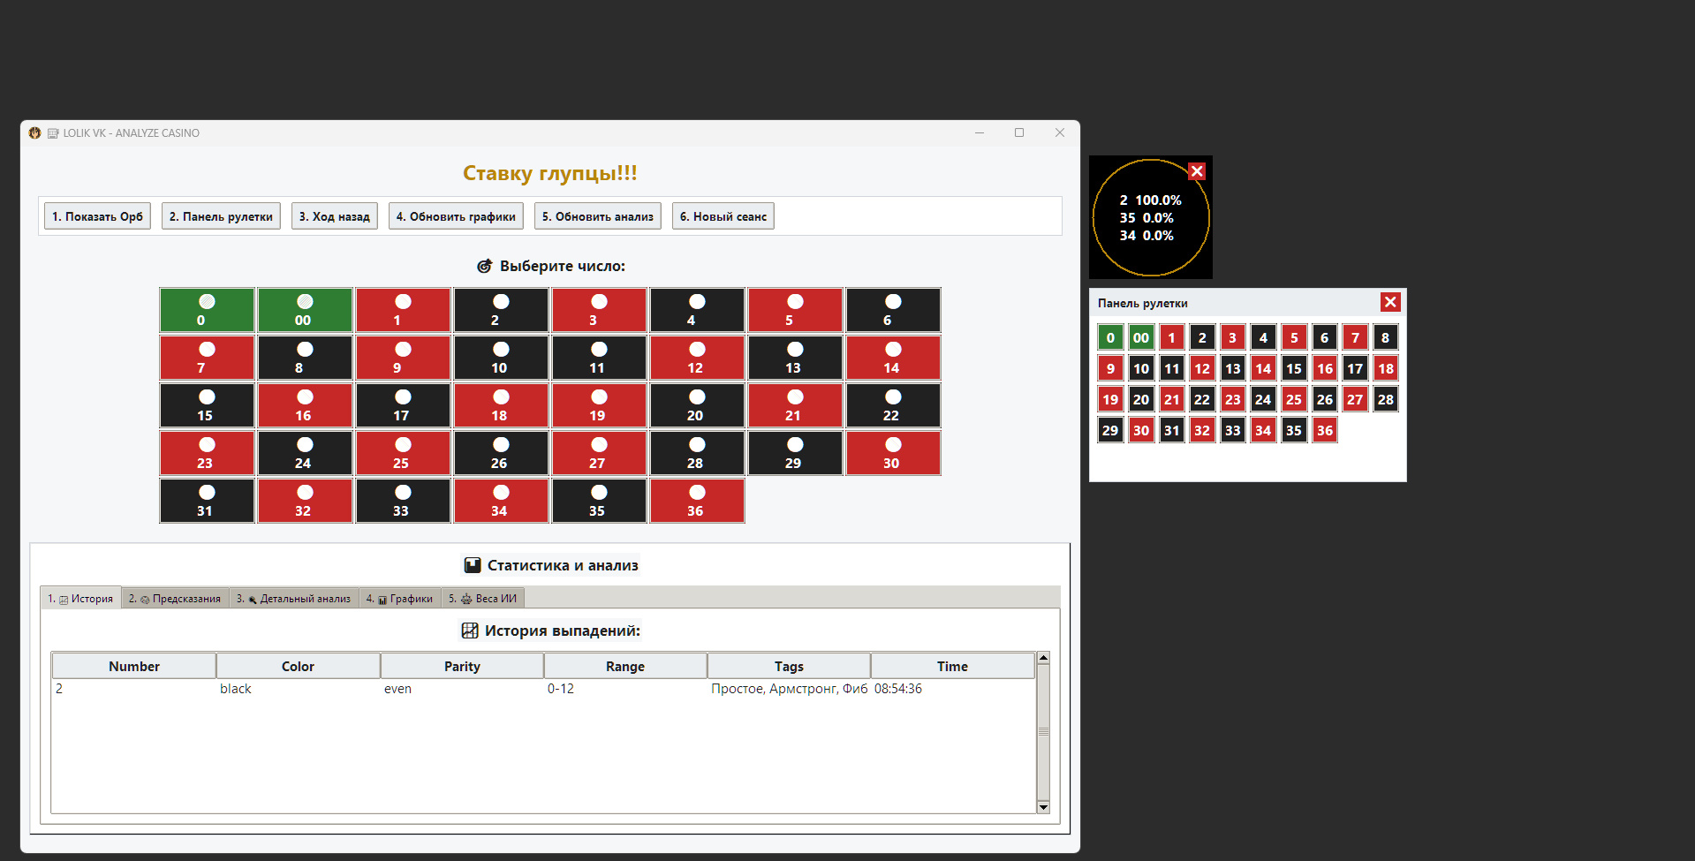Click black 28 in the Панель рулетки window
The image size is (1695, 861).
(x=1386, y=399)
